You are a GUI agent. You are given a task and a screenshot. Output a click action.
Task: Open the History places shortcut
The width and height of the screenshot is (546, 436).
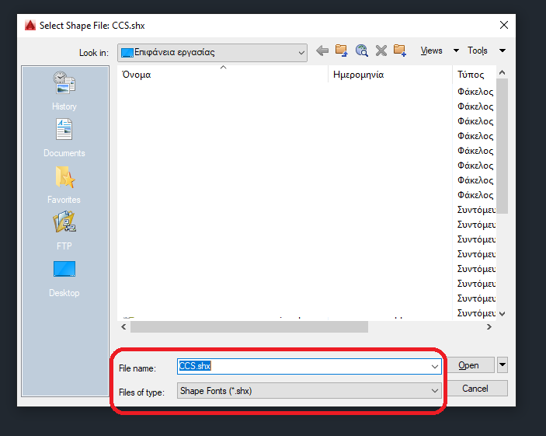pos(64,91)
